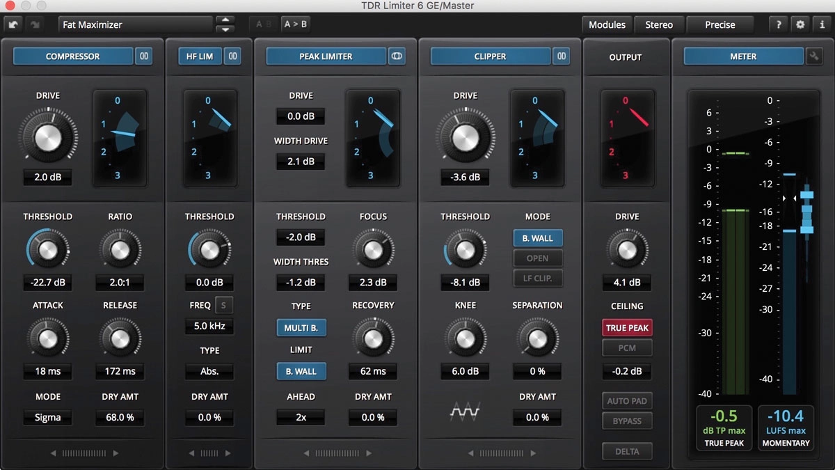Toggle Compressor stereo link icon
The image size is (835, 470).
pyautogui.click(x=144, y=56)
